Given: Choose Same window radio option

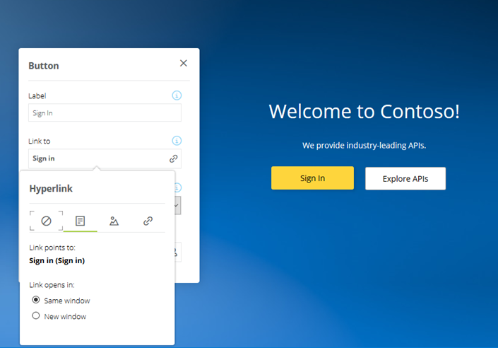Looking at the screenshot, I should [x=36, y=300].
